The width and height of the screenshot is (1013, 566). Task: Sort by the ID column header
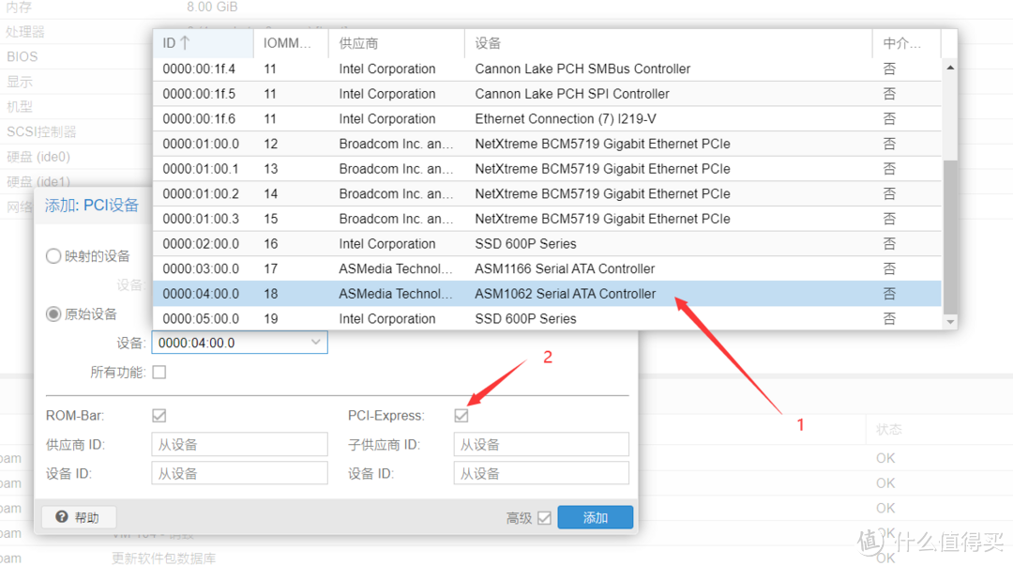[x=202, y=43]
